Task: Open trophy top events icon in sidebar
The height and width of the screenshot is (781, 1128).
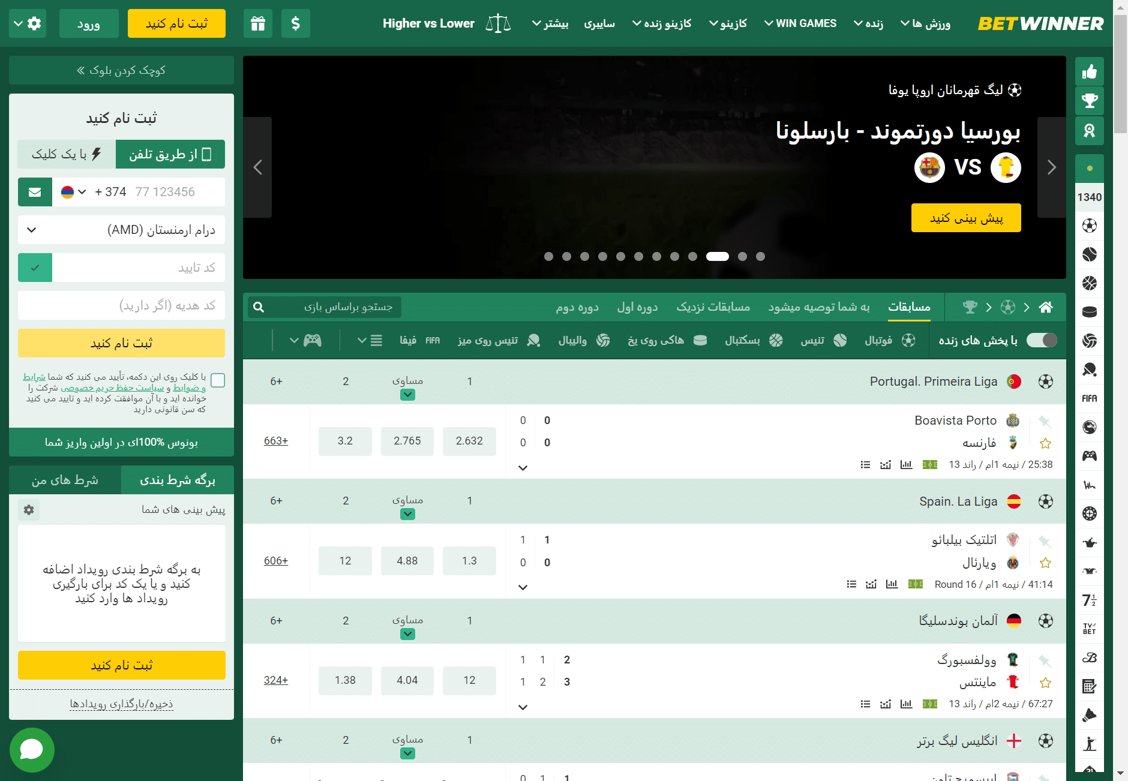Action: [1090, 101]
